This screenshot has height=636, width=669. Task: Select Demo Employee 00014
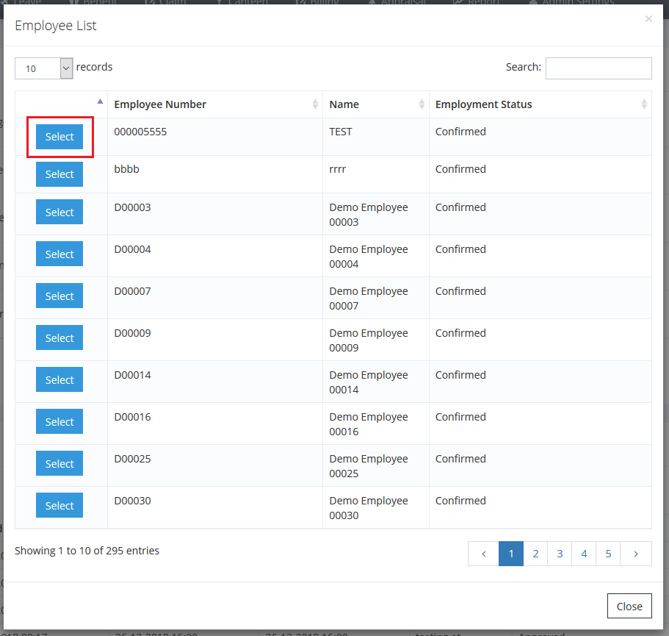pos(59,380)
